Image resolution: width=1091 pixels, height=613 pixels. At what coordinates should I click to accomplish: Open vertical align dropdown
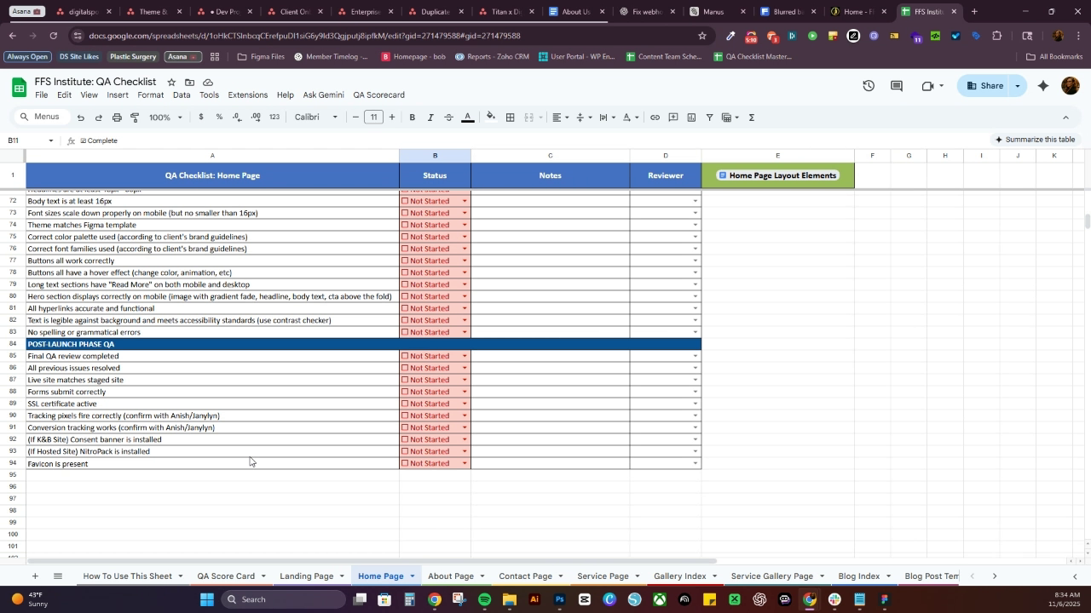click(x=584, y=117)
